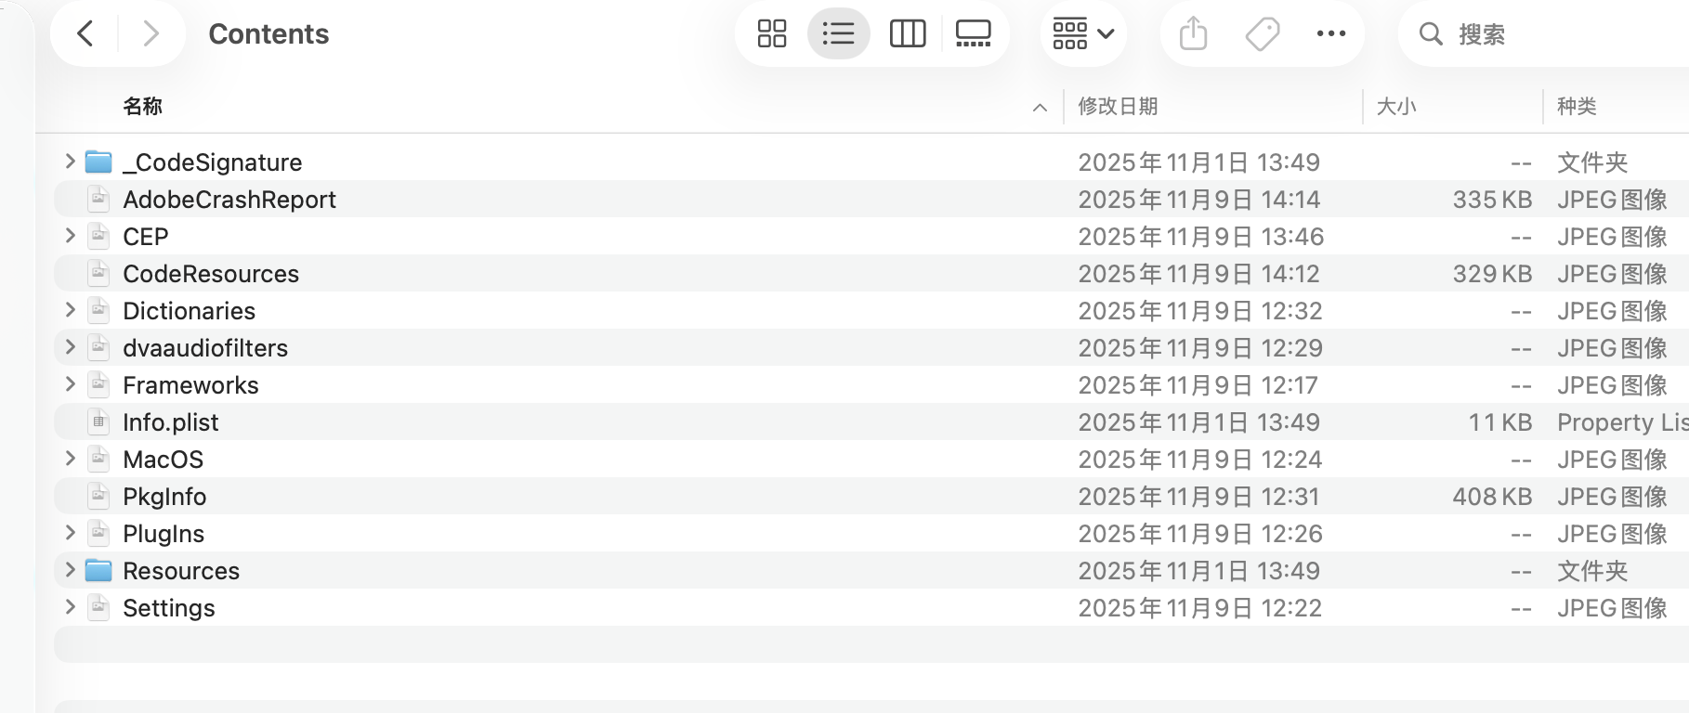Click the 名称 column header
The height and width of the screenshot is (713, 1689).
coord(143,107)
